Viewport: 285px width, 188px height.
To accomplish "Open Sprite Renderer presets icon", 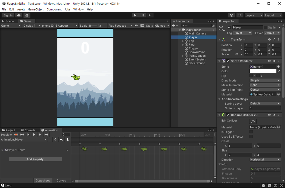I will tap(274, 61).
